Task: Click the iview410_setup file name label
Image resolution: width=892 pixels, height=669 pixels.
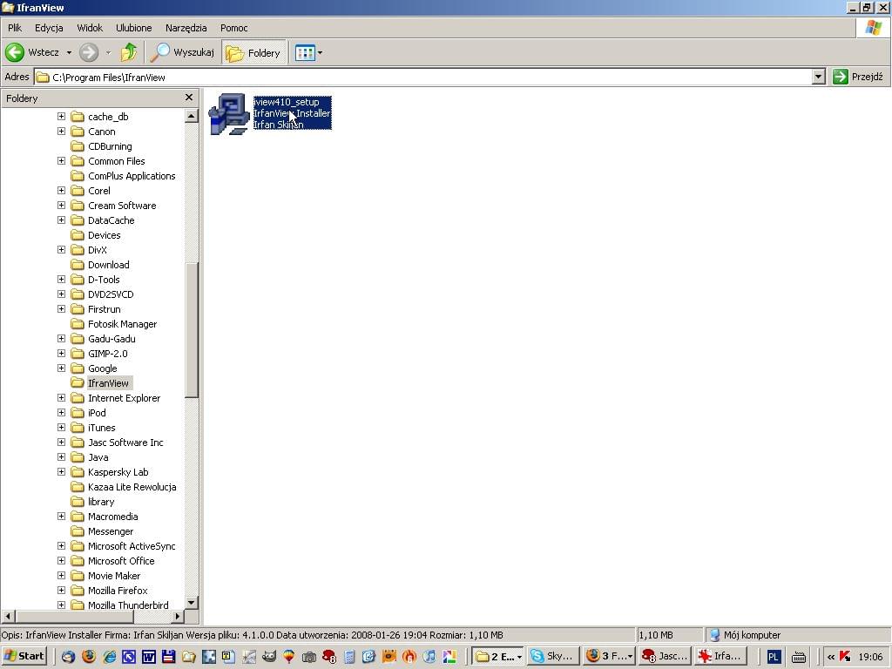Action: [286, 102]
